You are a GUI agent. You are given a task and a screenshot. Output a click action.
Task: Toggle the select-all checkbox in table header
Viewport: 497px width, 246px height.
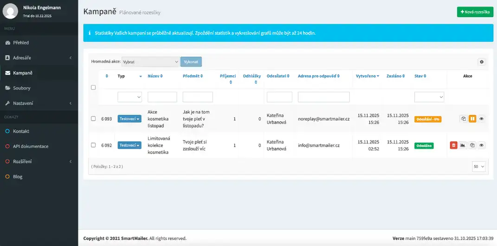pyautogui.click(x=93, y=87)
